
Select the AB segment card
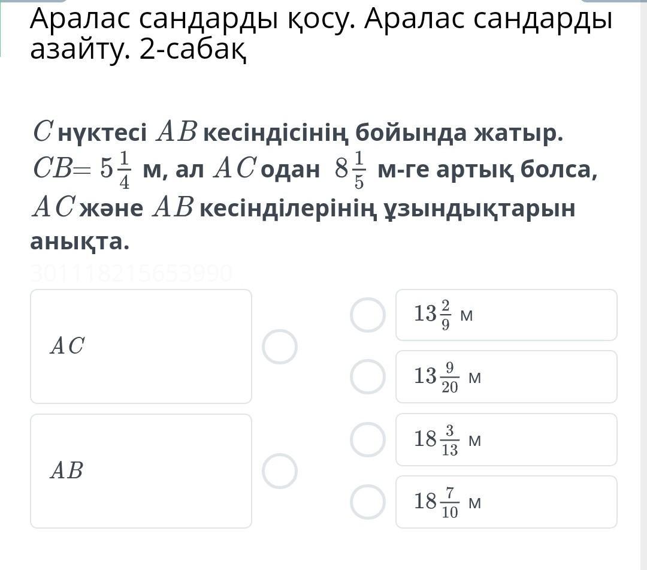coord(141,471)
